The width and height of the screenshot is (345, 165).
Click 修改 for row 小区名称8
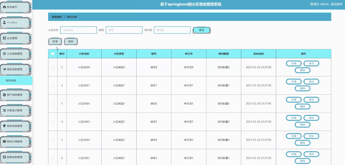click(x=311, y=64)
